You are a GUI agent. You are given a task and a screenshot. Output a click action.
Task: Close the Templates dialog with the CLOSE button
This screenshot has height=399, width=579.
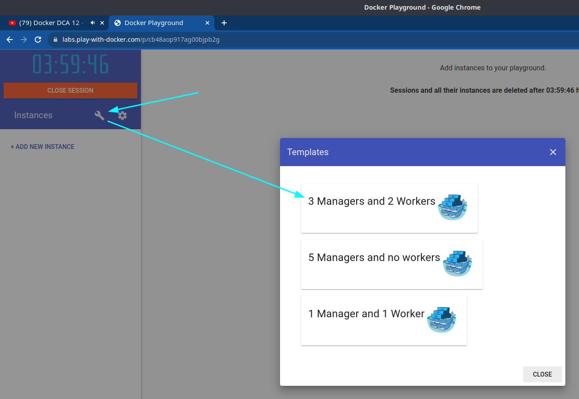coord(542,374)
